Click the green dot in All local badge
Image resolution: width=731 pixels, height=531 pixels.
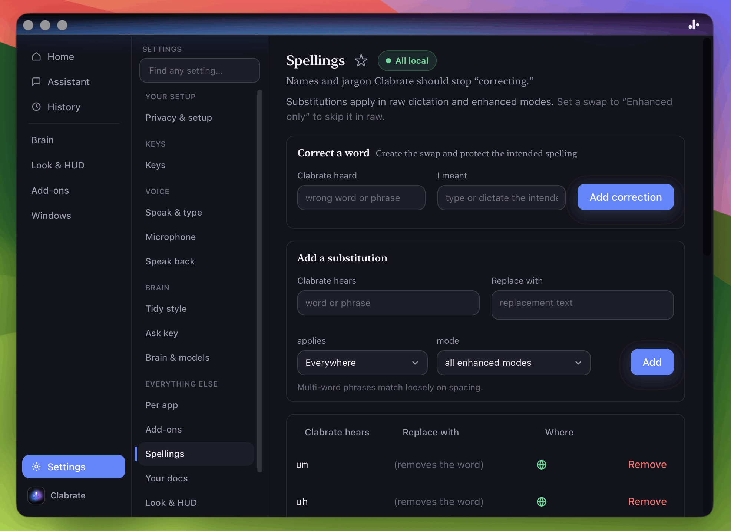[388, 61]
